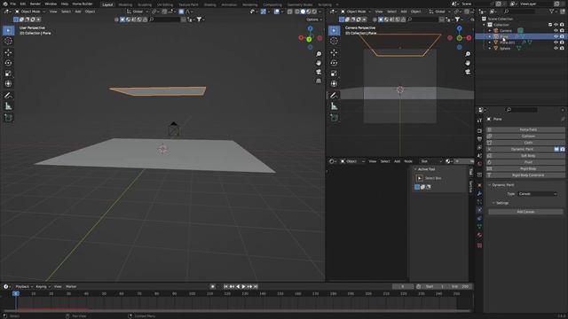
Task: Open the Render properties tab
Action: pos(479,131)
